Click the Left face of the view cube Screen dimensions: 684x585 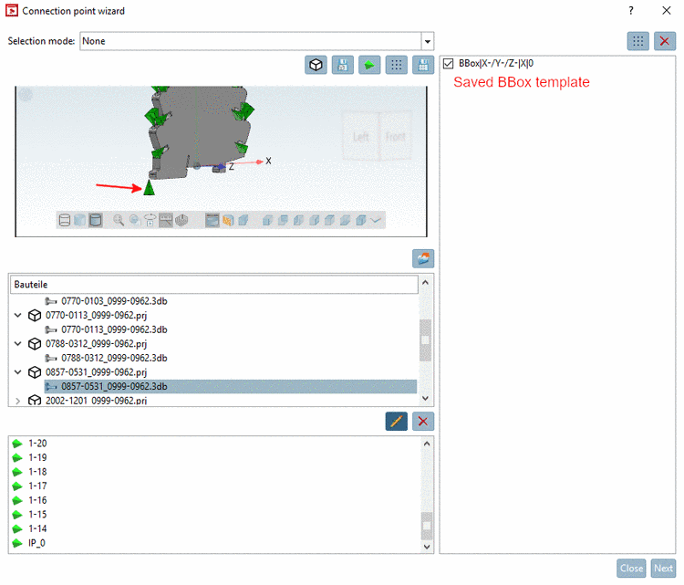click(x=361, y=137)
